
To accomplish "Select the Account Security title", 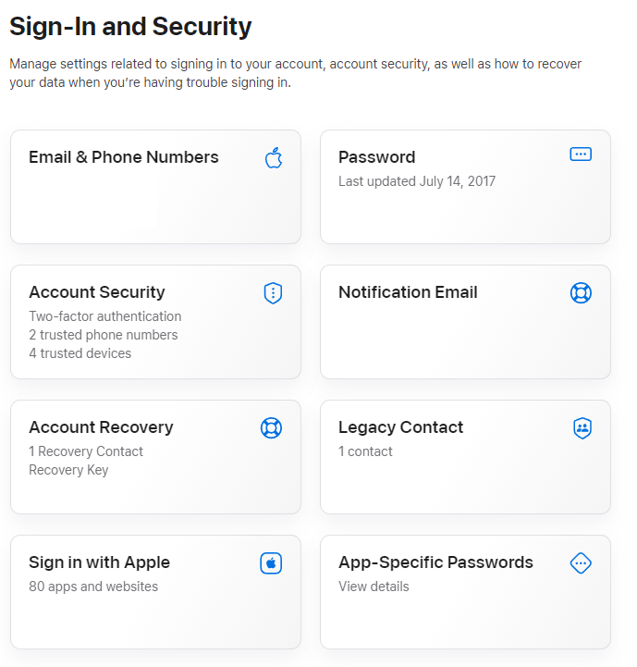I will tap(97, 292).
